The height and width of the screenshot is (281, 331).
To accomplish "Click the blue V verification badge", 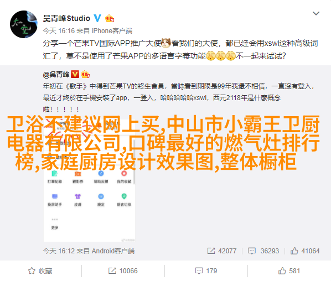I will (97, 19).
